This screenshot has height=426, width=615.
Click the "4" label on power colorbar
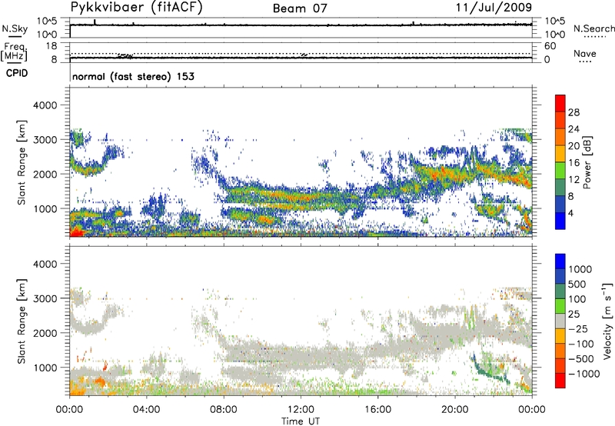(x=570, y=213)
